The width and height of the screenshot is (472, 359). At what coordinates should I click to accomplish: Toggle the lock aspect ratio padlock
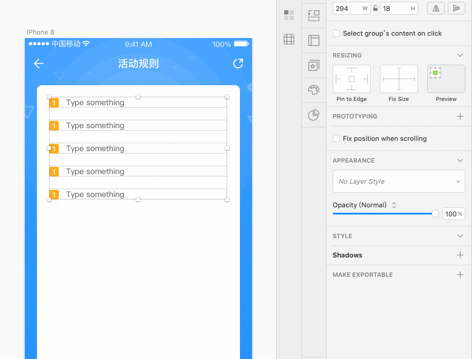[x=376, y=8]
